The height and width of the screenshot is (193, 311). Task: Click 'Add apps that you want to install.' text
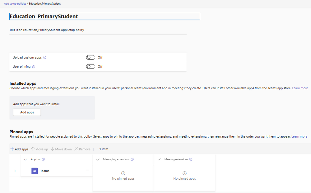37,104
